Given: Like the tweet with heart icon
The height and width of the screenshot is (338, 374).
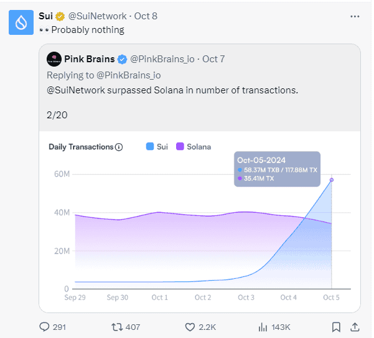Looking at the screenshot, I should pos(190,327).
